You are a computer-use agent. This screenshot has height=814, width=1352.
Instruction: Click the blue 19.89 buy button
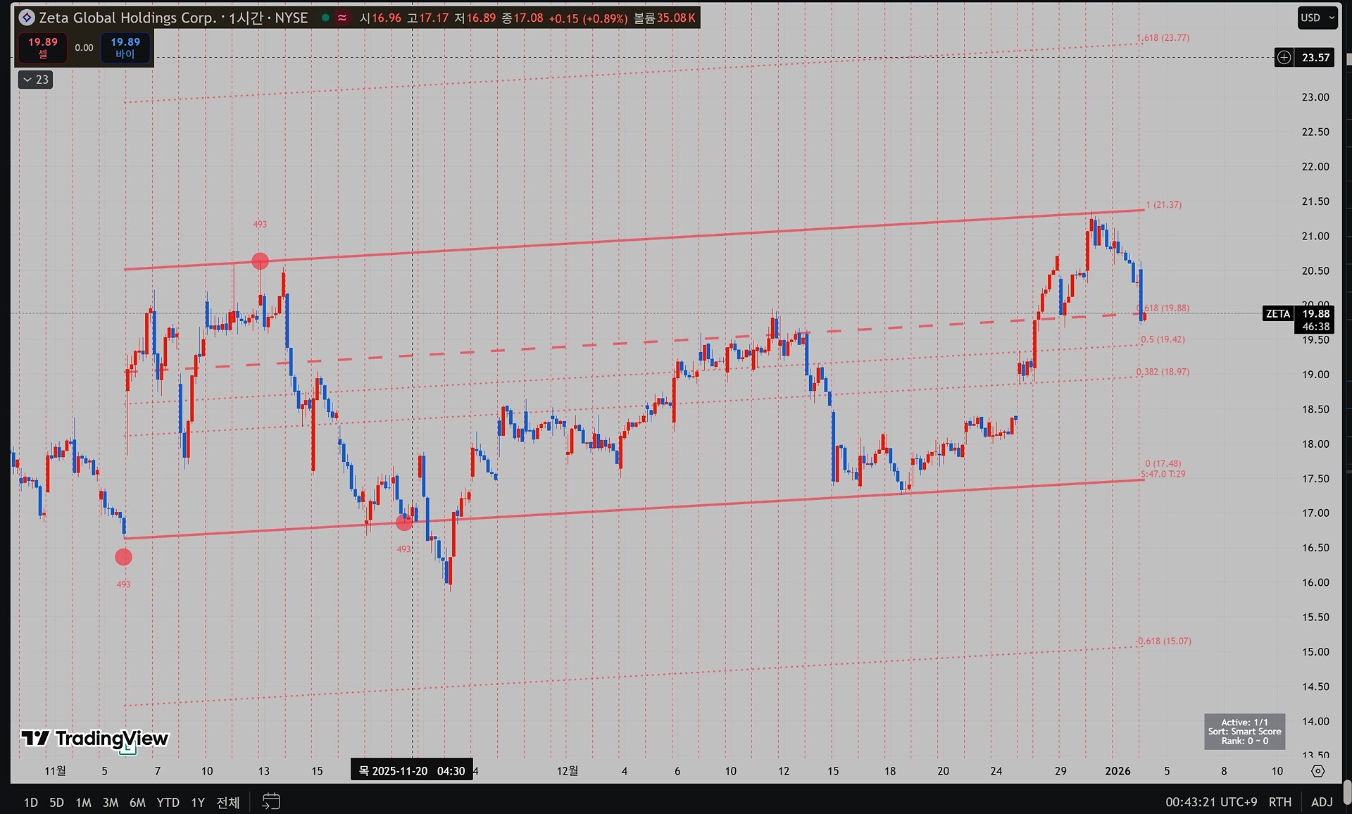click(x=125, y=47)
